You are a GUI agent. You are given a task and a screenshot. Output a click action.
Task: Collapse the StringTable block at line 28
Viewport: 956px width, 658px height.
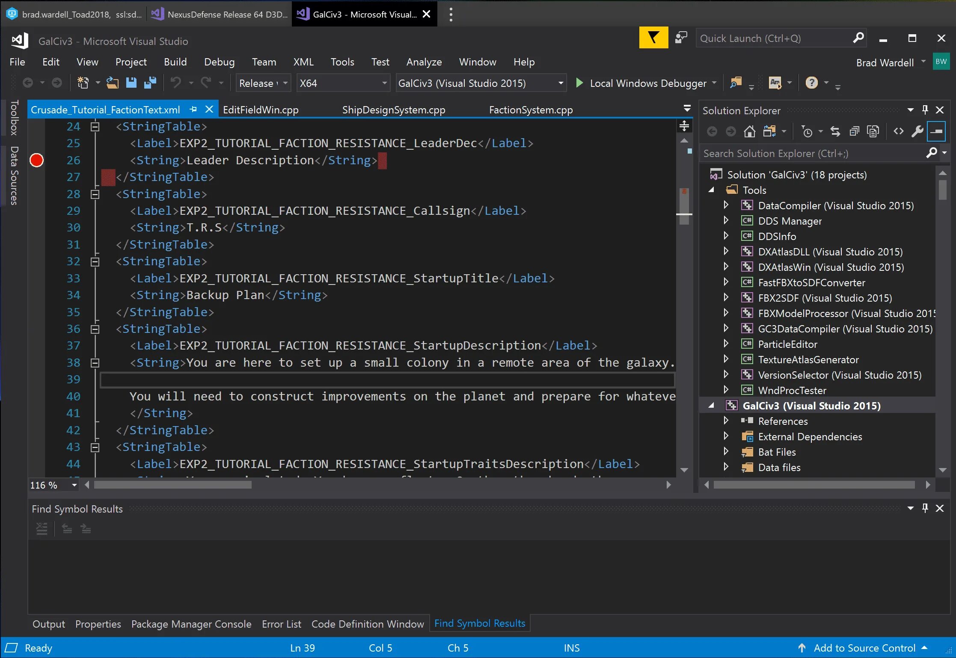click(x=95, y=194)
